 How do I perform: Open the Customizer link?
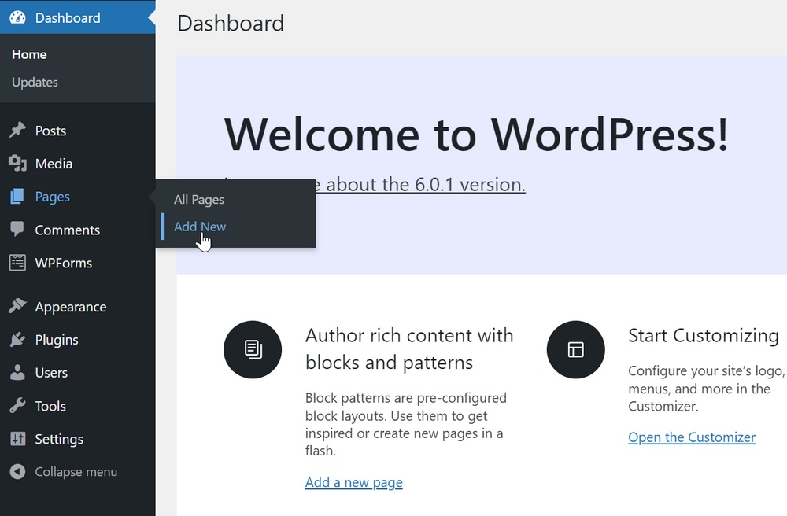[x=692, y=437]
